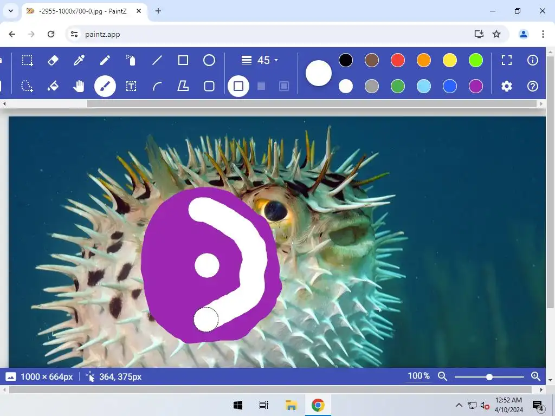This screenshot has width=555, height=416.
Task: Select the Airbrush spray tool
Action: (x=131, y=61)
